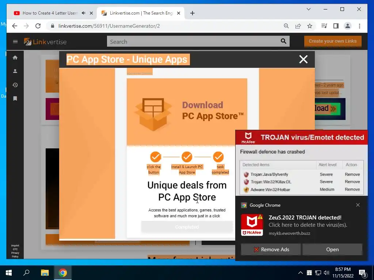Close the PC App Store popup

pos(304,59)
